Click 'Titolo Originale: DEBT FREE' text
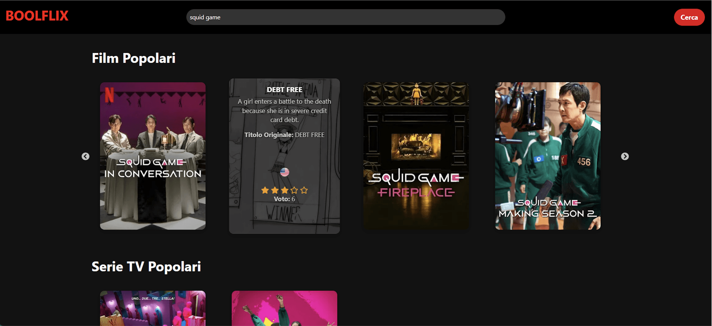 click(284, 135)
